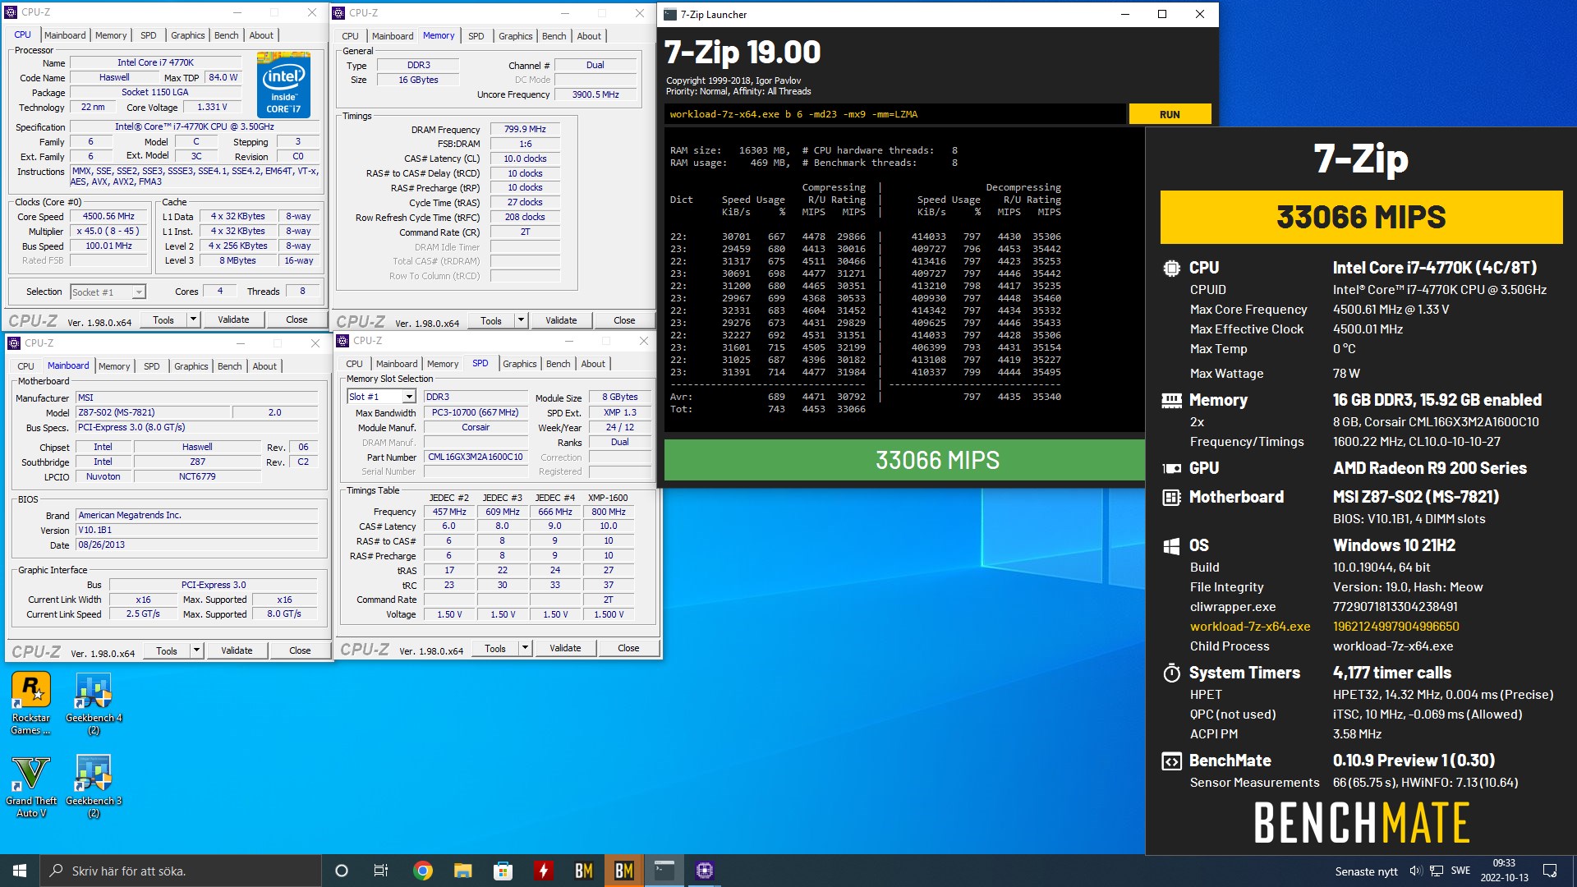Click the 7-Zip command line field
The height and width of the screenshot is (887, 1577).
pyautogui.click(x=895, y=114)
